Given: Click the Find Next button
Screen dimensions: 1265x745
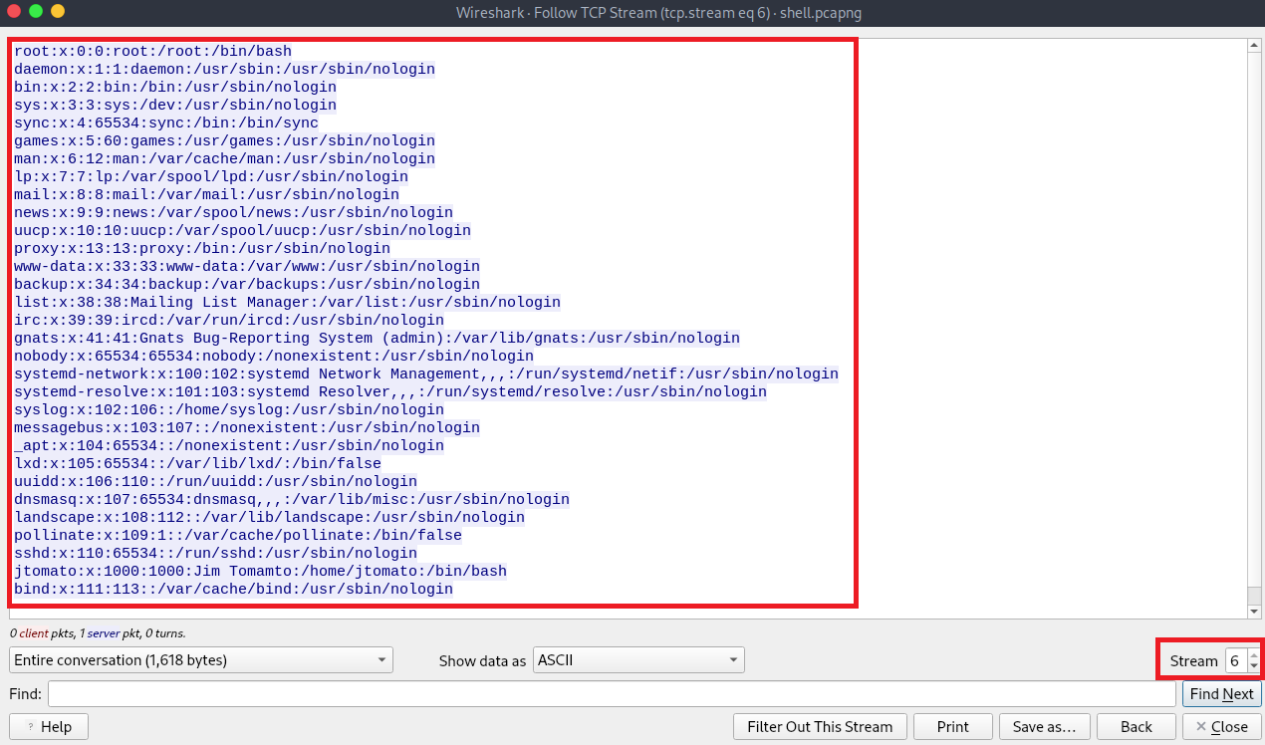Looking at the screenshot, I should (1221, 694).
